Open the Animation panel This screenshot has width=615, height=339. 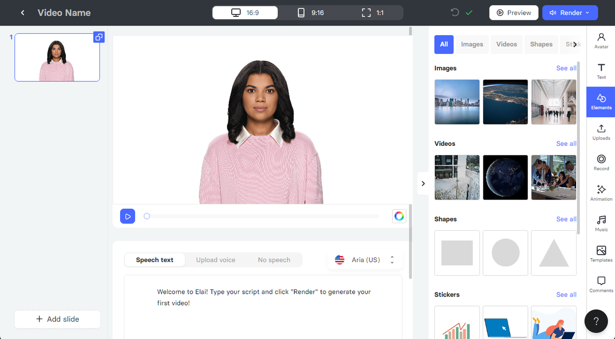coord(601,193)
